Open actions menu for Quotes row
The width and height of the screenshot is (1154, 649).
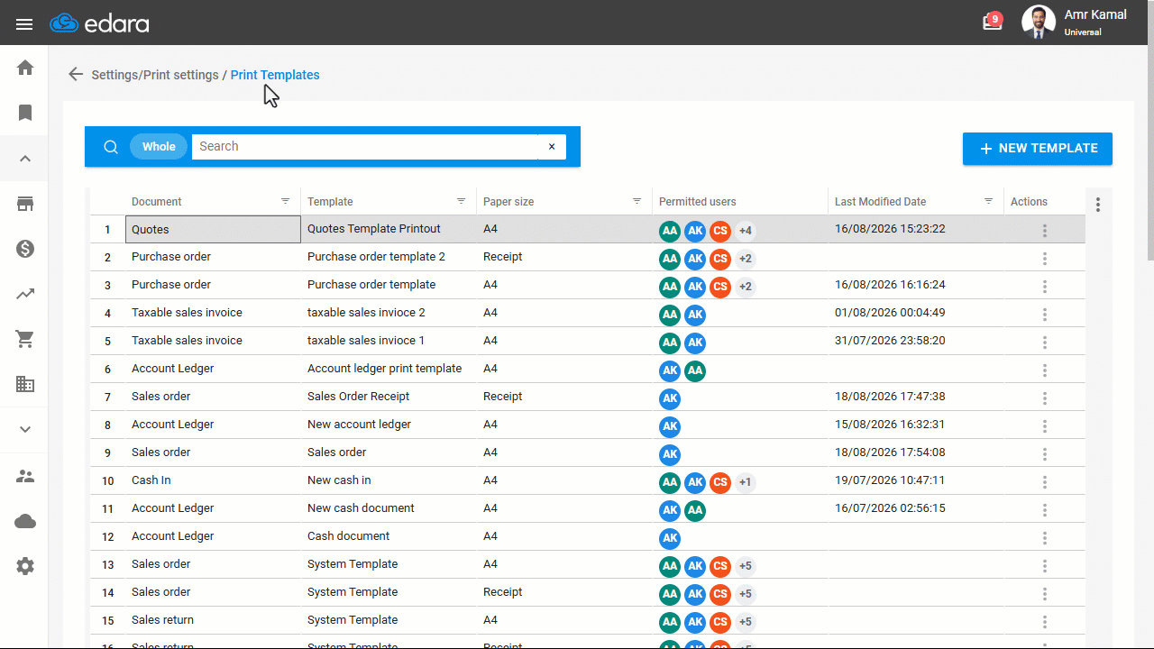1045,231
